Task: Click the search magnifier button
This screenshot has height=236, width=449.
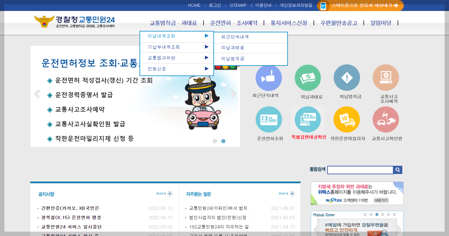Action: [398, 170]
